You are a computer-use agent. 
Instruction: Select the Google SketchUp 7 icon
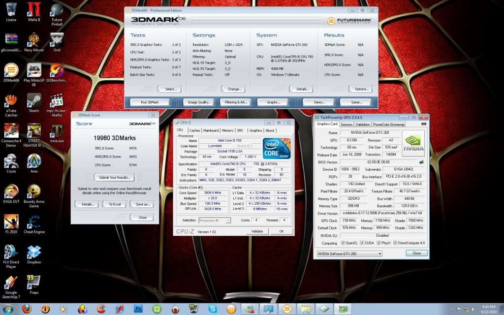[11, 287]
